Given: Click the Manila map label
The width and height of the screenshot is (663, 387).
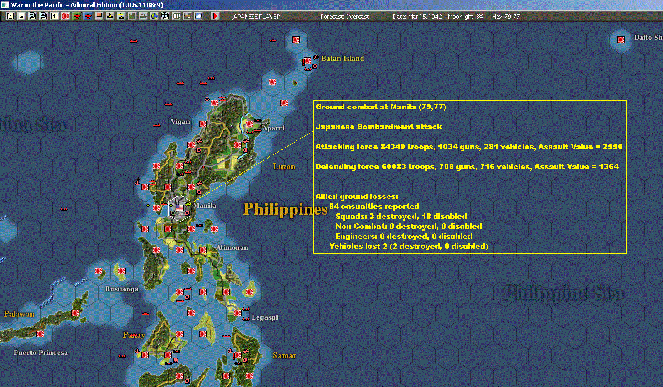Looking at the screenshot, I should (205, 206).
